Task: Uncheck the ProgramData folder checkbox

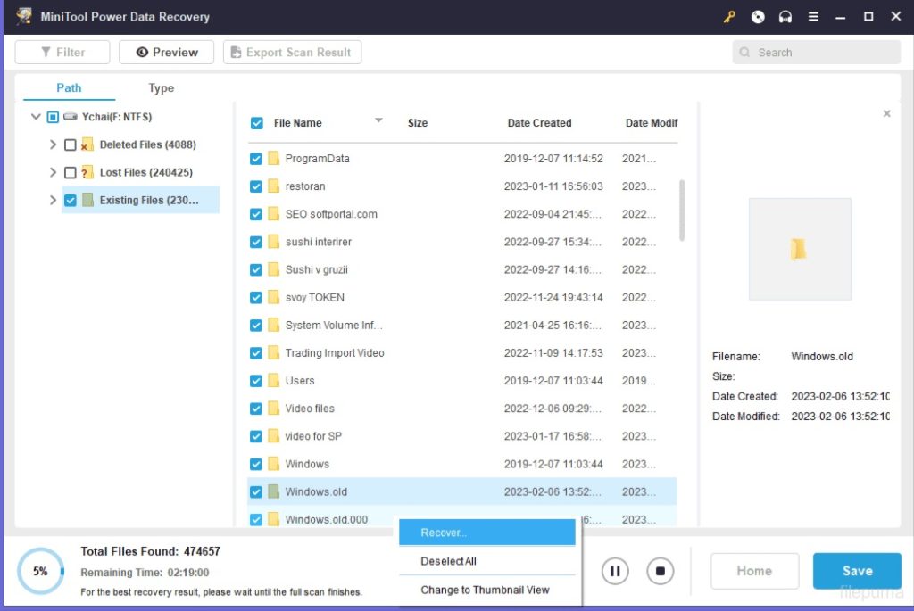Action: (256, 159)
